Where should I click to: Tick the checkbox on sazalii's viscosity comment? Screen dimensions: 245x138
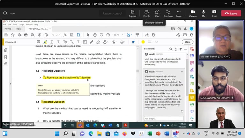pos(182,111)
